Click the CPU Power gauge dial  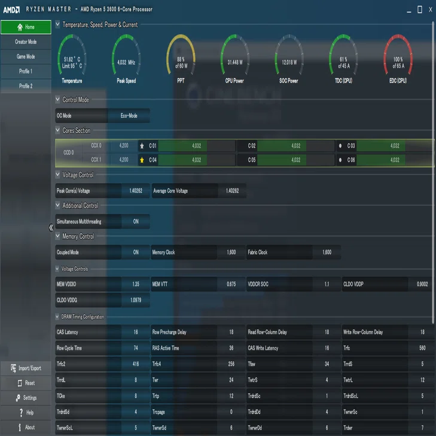[x=235, y=55]
